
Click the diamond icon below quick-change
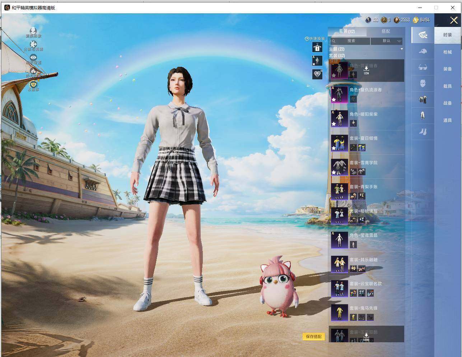pyautogui.click(x=317, y=74)
